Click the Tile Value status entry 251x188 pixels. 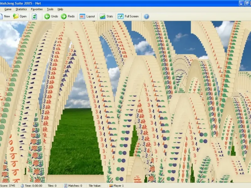(x=95, y=185)
